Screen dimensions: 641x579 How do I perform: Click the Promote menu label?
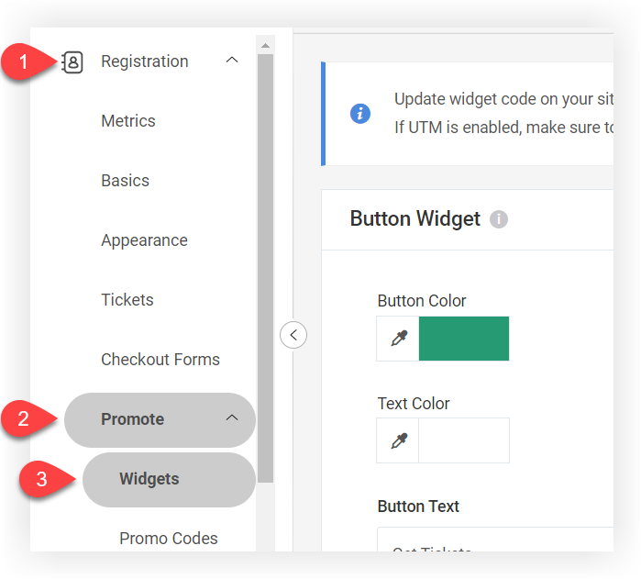pyautogui.click(x=132, y=419)
